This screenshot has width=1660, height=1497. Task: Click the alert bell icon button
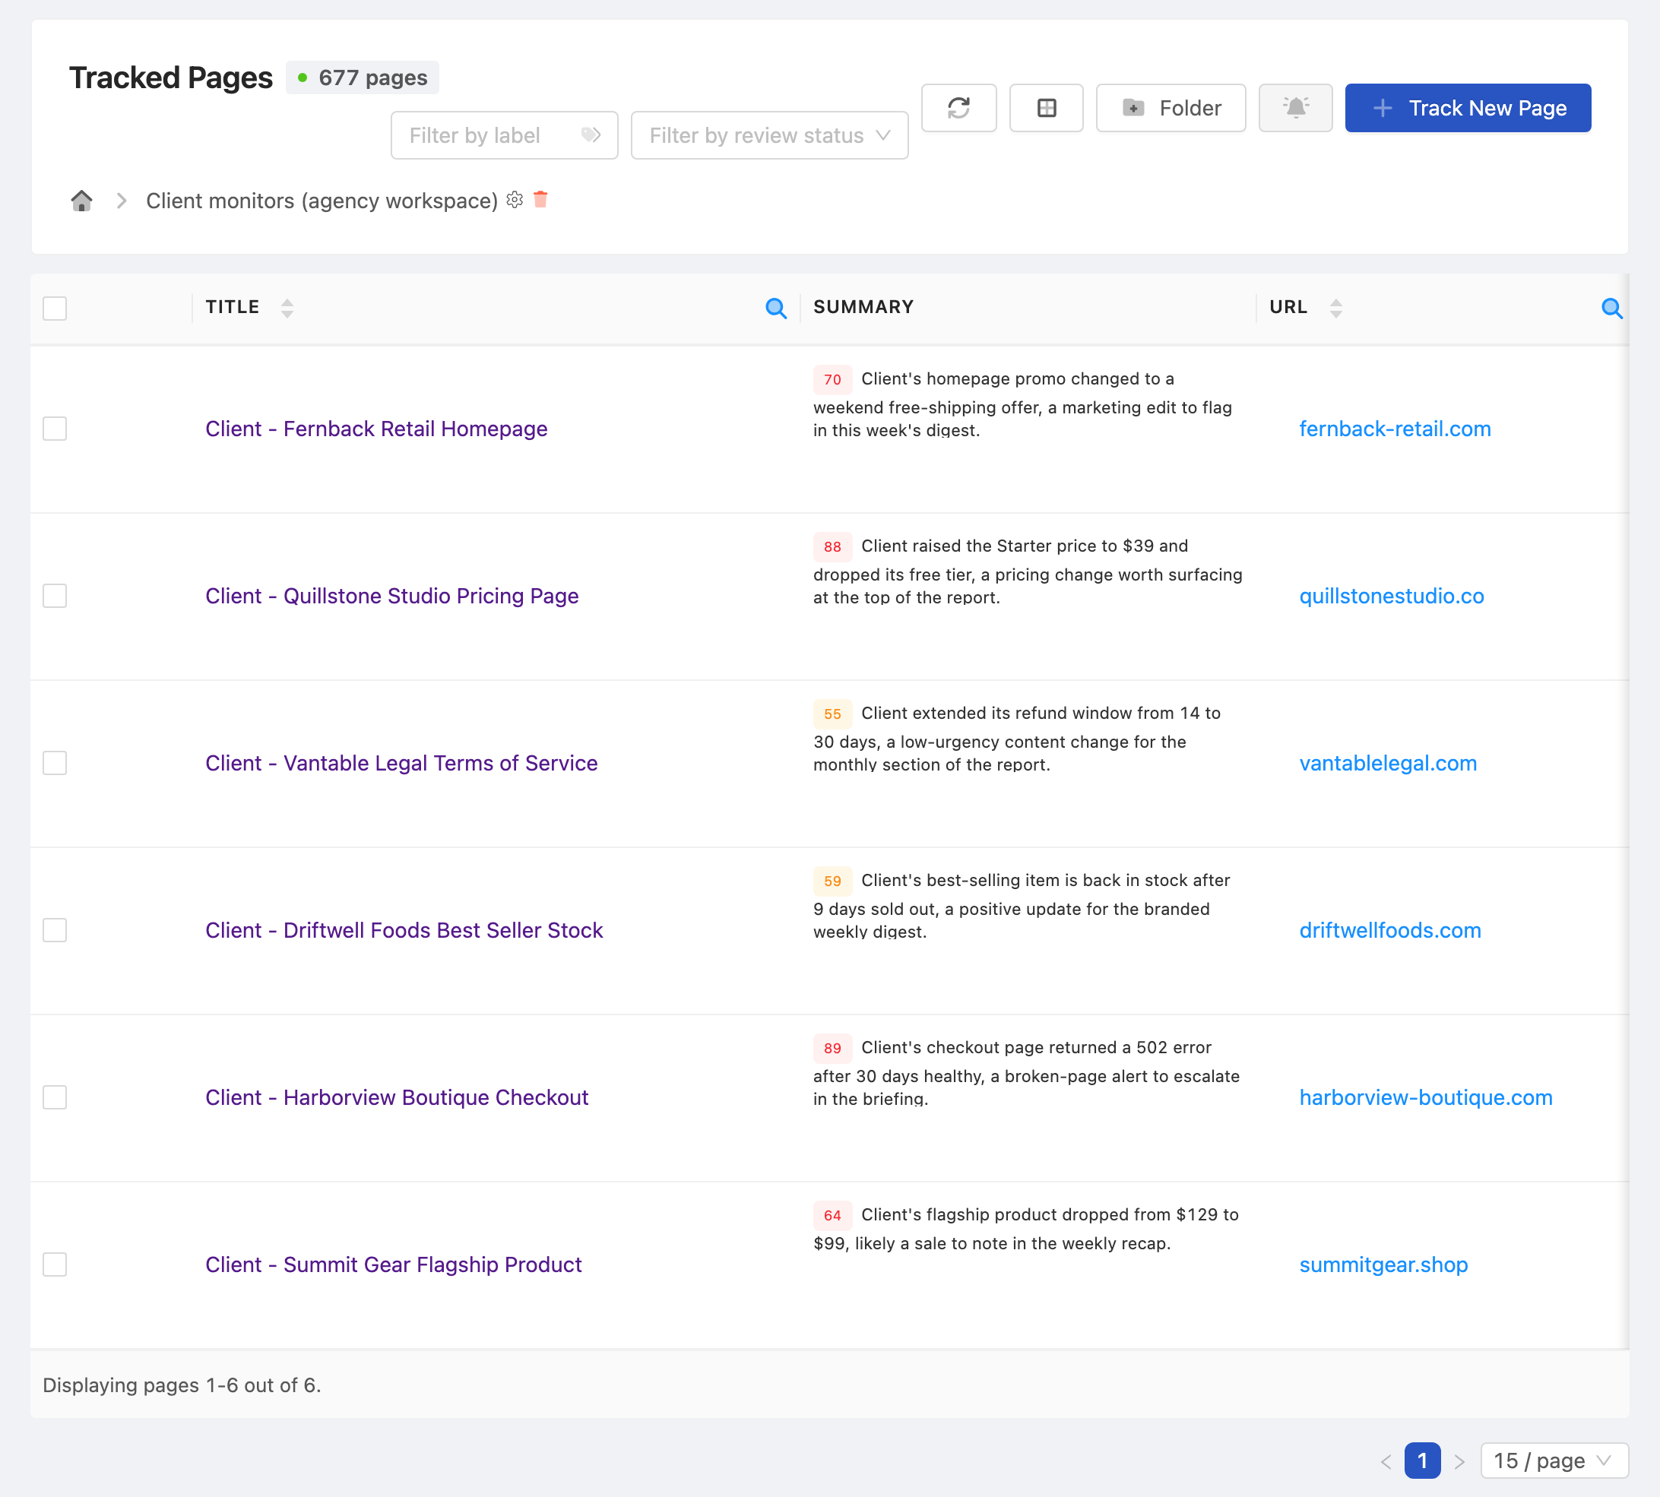coord(1294,108)
